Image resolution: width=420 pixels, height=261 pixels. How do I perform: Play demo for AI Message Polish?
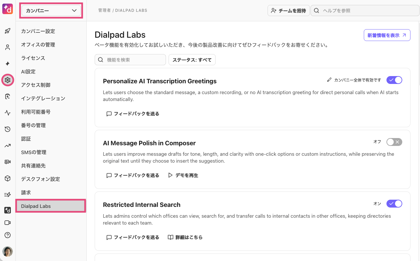[183, 175]
